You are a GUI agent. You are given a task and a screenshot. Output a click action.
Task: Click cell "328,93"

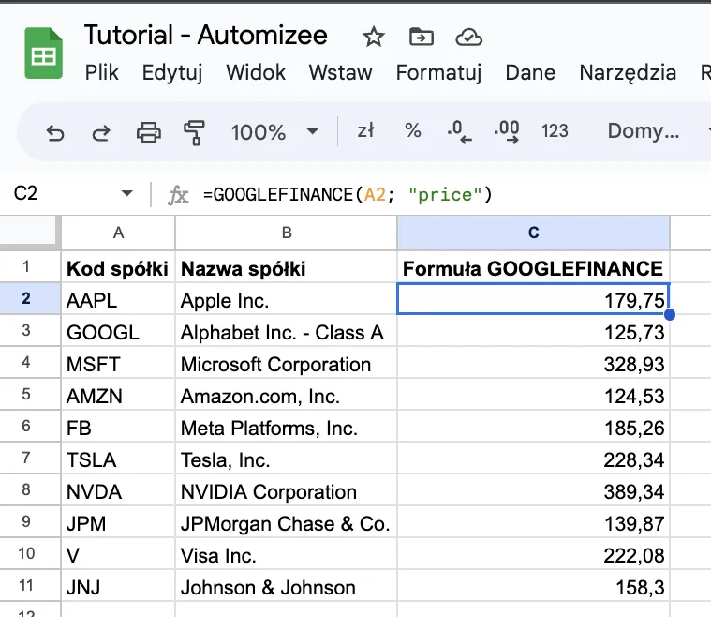pyautogui.click(x=534, y=362)
